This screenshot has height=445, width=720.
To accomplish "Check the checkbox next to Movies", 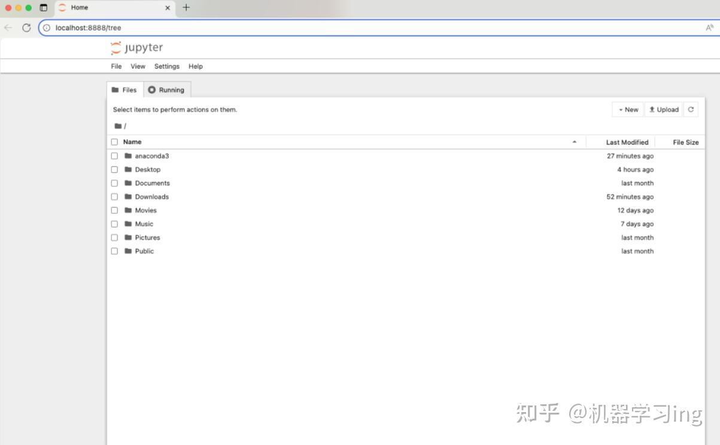I will [114, 210].
